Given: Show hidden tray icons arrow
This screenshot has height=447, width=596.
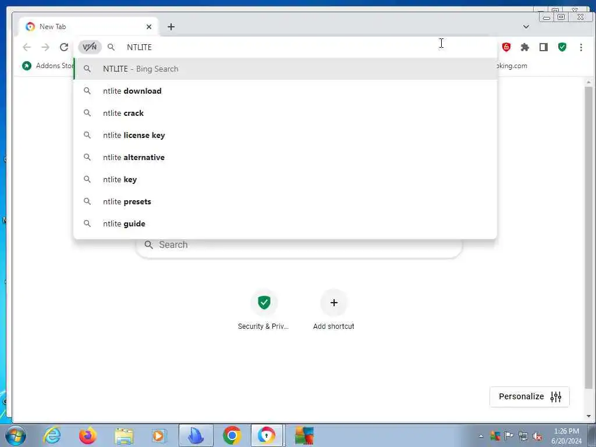Looking at the screenshot, I should pyautogui.click(x=481, y=436).
